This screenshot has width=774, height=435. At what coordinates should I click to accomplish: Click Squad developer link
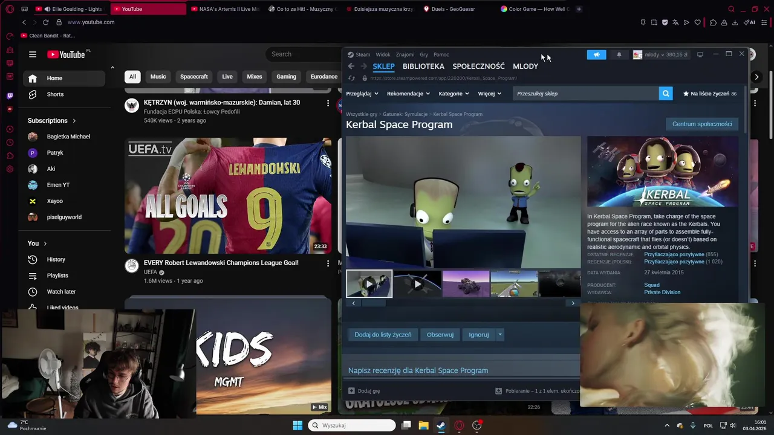pos(652,285)
